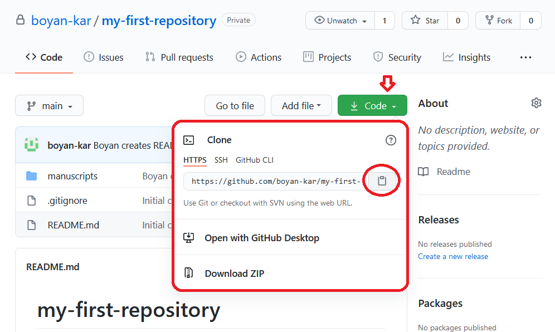
Task: Open Create a new release link
Action: [453, 256]
